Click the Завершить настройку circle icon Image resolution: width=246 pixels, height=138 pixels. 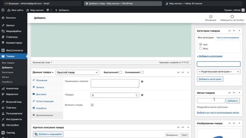[232, 16]
